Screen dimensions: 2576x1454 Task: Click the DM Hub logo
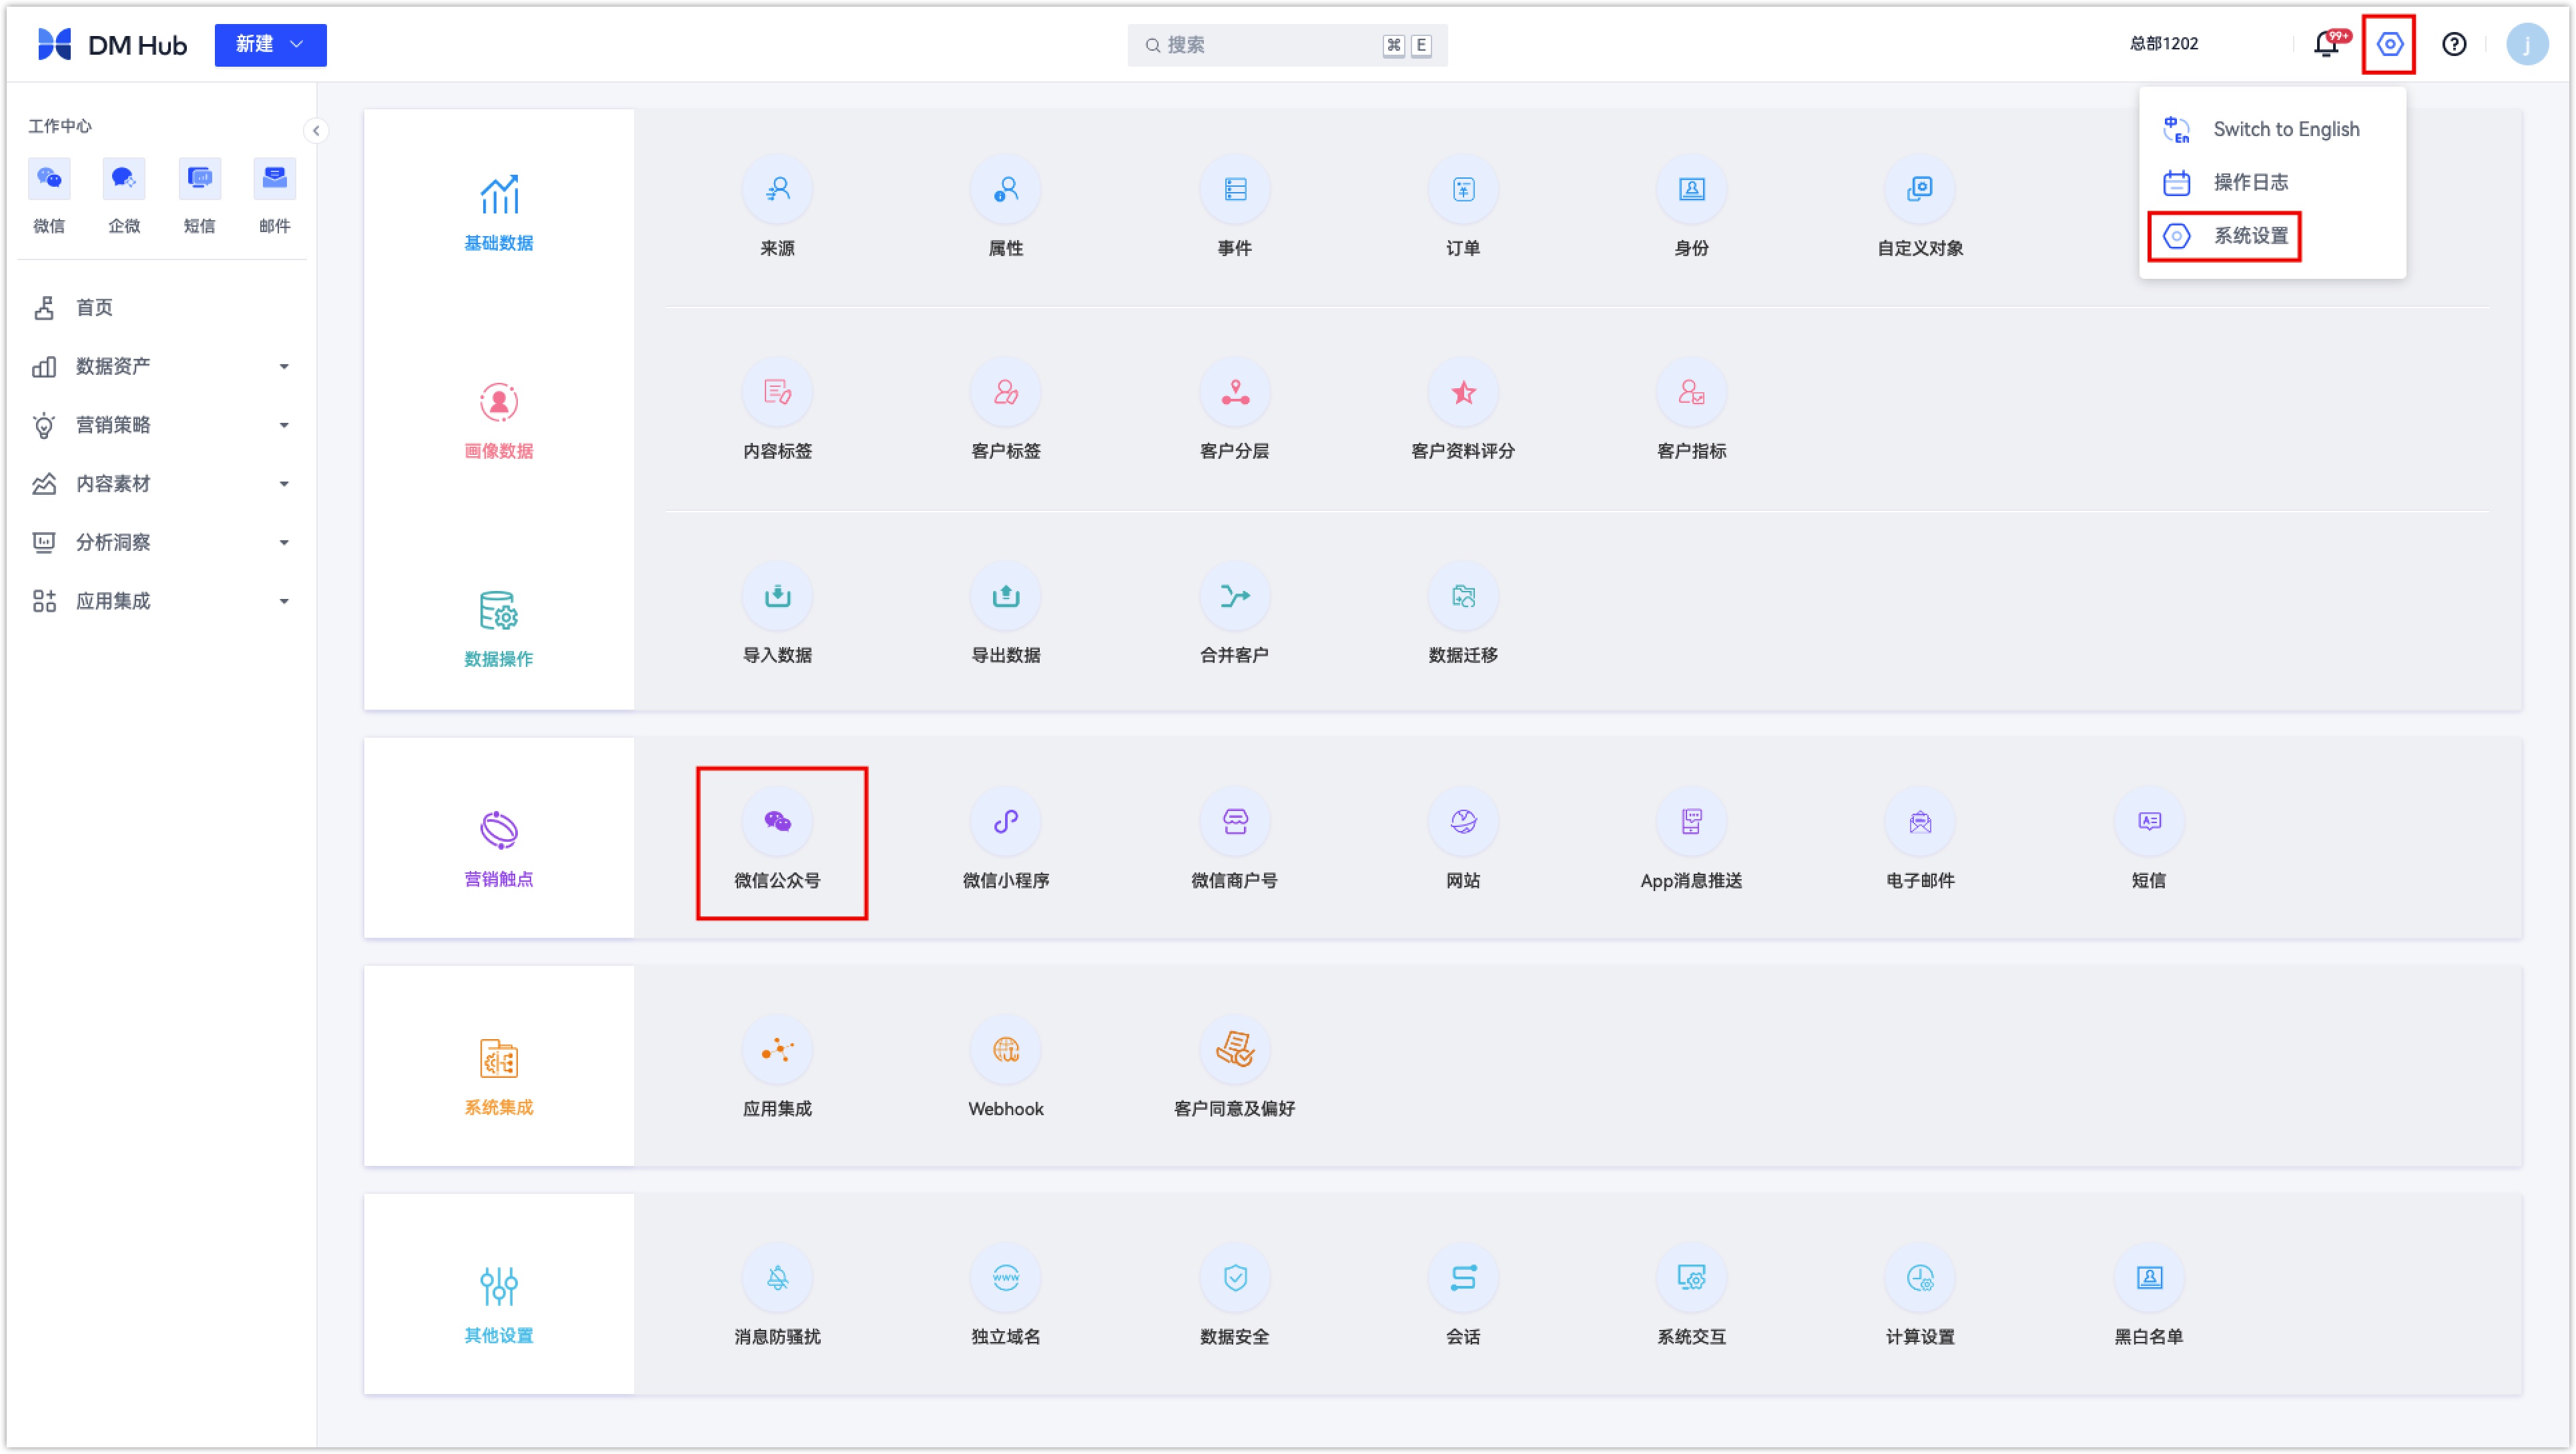111,45
